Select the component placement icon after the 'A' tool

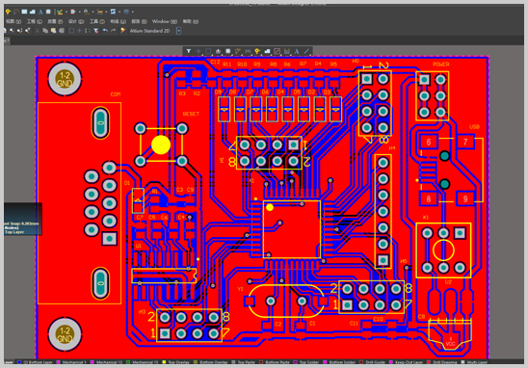pos(48,12)
